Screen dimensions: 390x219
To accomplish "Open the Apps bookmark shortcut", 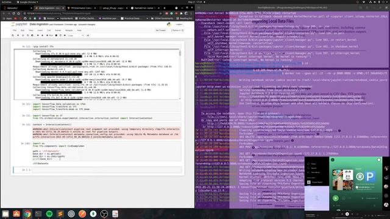I will [7, 18].
